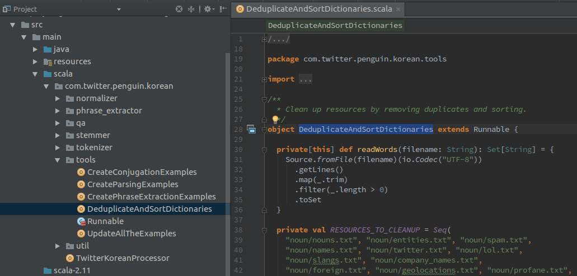Toggle fold of collapsed header comment at line 1
577x276 pixels.
[264, 39]
